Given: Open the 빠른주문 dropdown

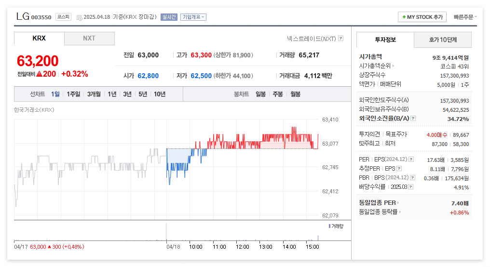Looking at the screenshot, I should (x=465, y=17).
